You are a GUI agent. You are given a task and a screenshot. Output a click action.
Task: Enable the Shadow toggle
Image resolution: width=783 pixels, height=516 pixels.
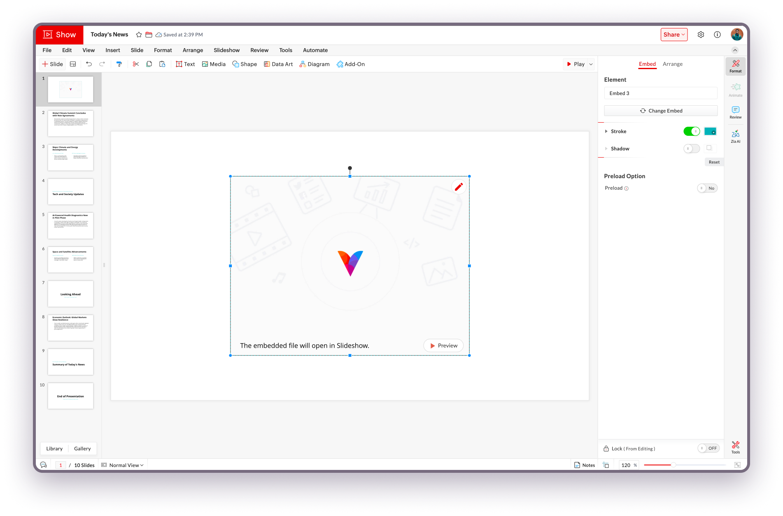point(692,149)
